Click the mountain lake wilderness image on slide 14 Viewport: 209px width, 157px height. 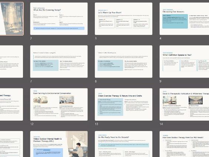pos(196,100)
